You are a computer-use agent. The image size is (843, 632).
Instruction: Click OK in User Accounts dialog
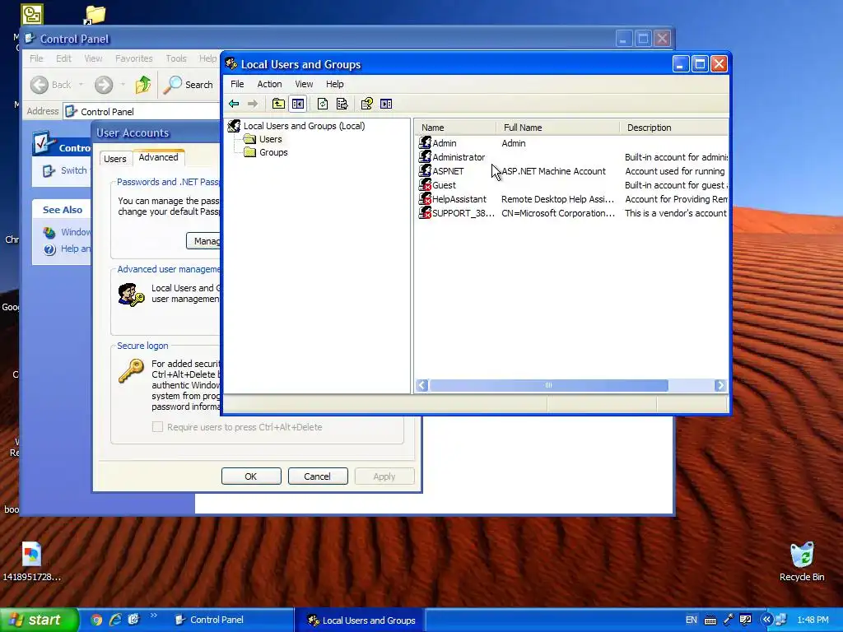pyautogui.click(x=251, y=476)
